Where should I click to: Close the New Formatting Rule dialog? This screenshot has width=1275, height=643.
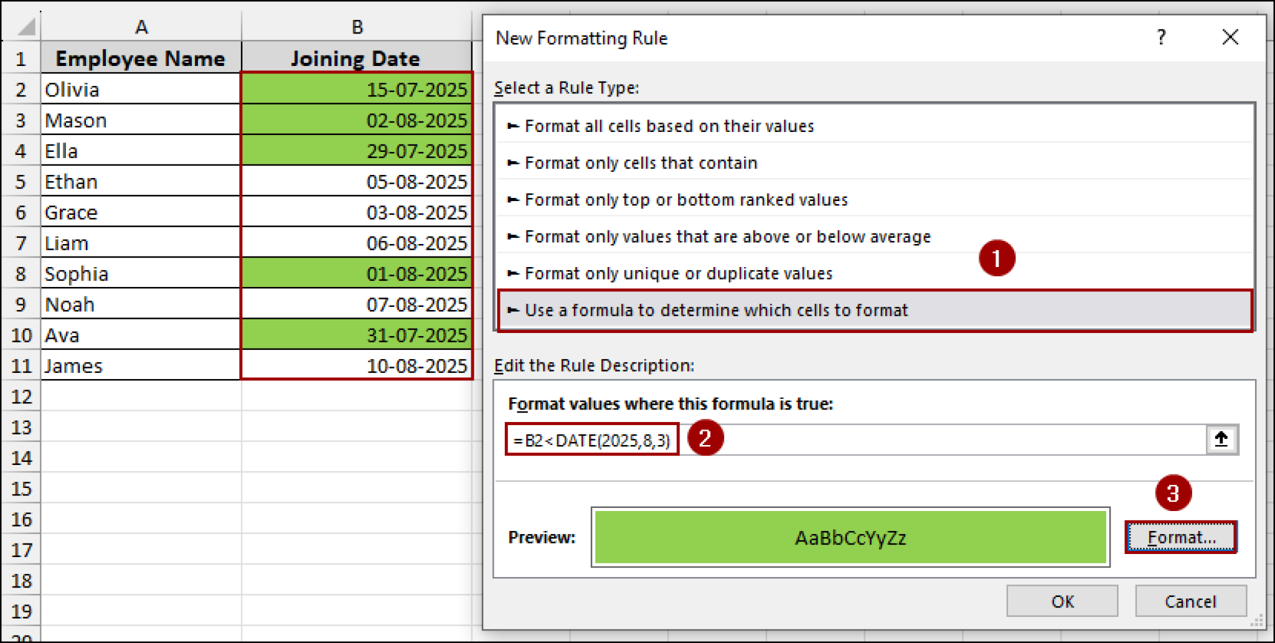[1230, 37]
